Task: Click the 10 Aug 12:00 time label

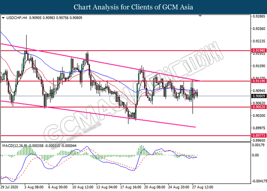Action: [83, 187]
